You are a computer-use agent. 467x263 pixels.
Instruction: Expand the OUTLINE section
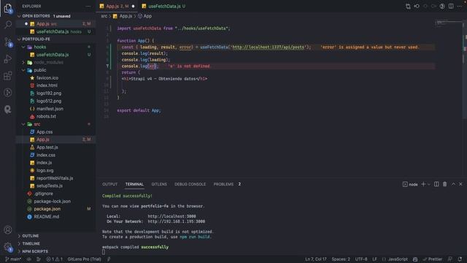click(x=55, y=236)
